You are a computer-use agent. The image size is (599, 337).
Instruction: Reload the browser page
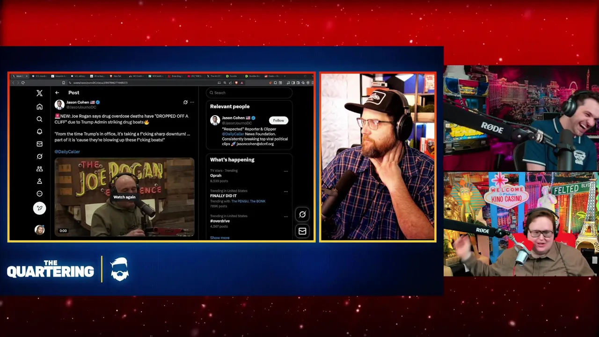tap(23, 83)
